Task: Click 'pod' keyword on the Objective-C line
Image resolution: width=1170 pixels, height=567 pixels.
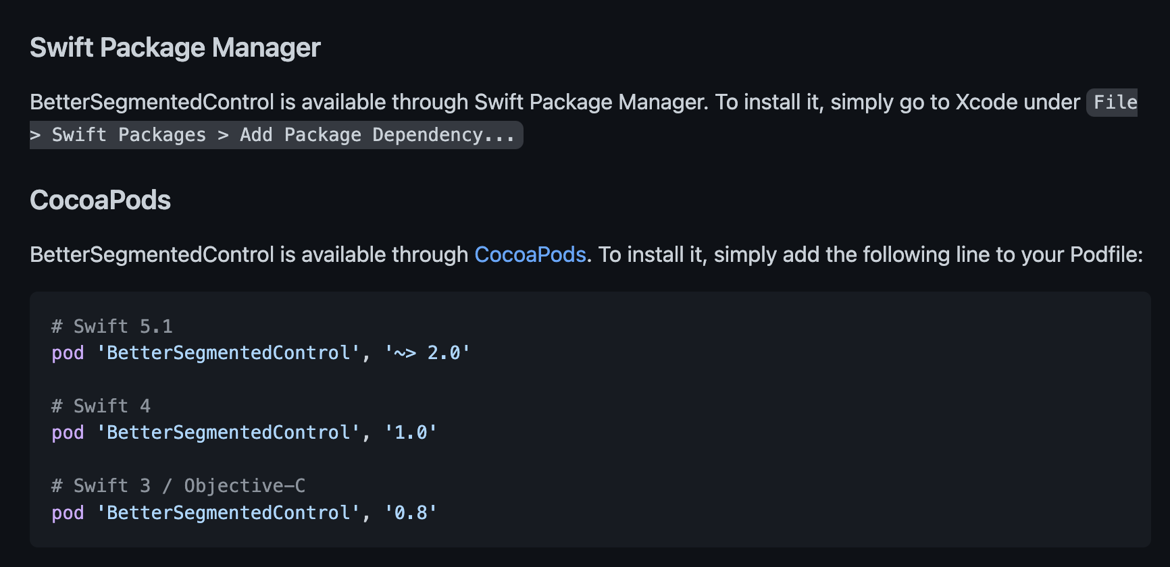Action: point(68,513)
